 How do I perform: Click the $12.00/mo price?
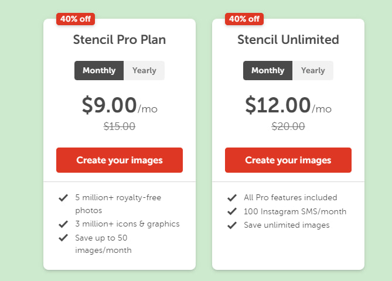pyautogui.click(x=288, y=105)
